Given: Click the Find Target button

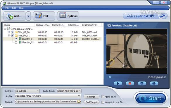Looking at the screenshot, I should point(91,102).
